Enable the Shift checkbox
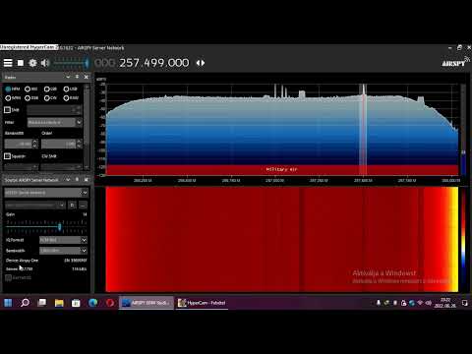This screenshot has height=354, width=472. [x=7, y=110]
